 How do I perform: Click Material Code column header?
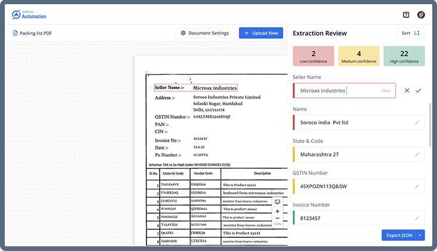[x=173, y=173]
